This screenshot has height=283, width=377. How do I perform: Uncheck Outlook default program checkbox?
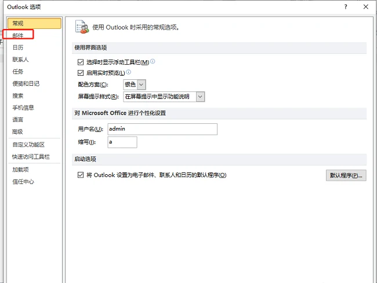[81, 175]
